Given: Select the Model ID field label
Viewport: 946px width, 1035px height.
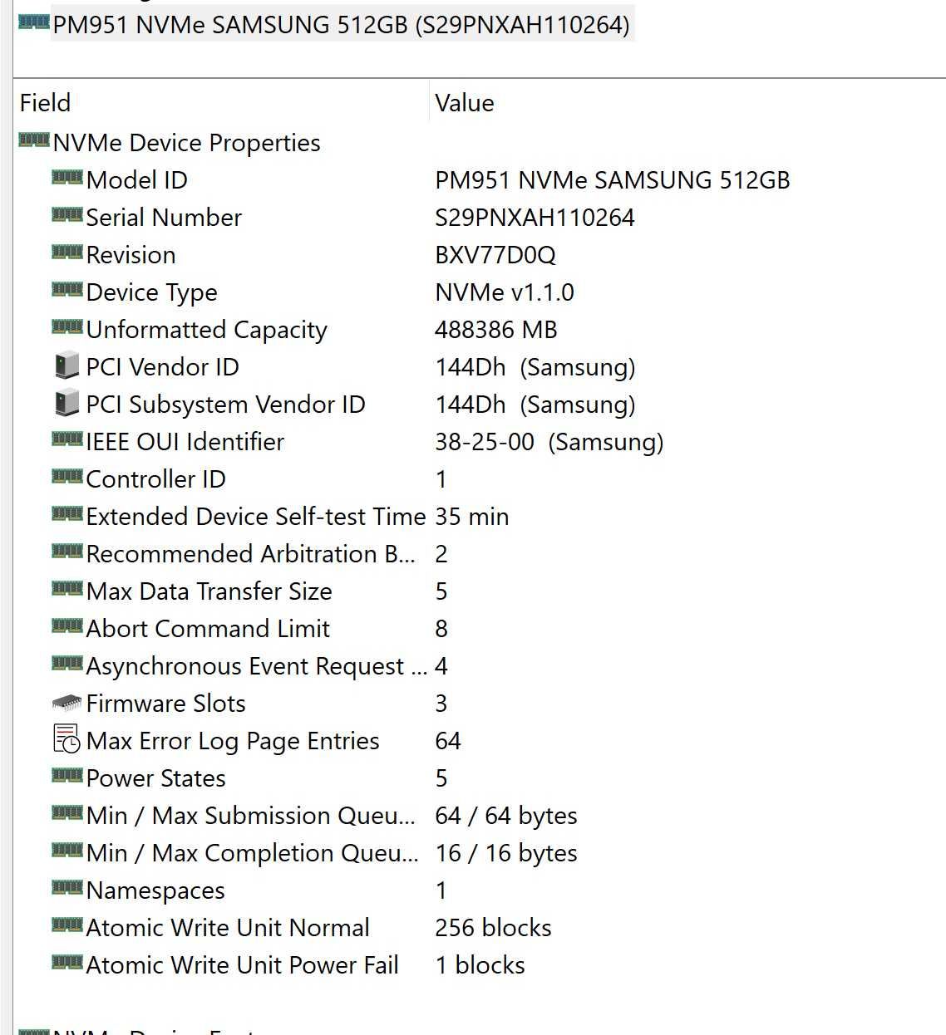Looking at the screenshot, I should [x=137, y=180].
